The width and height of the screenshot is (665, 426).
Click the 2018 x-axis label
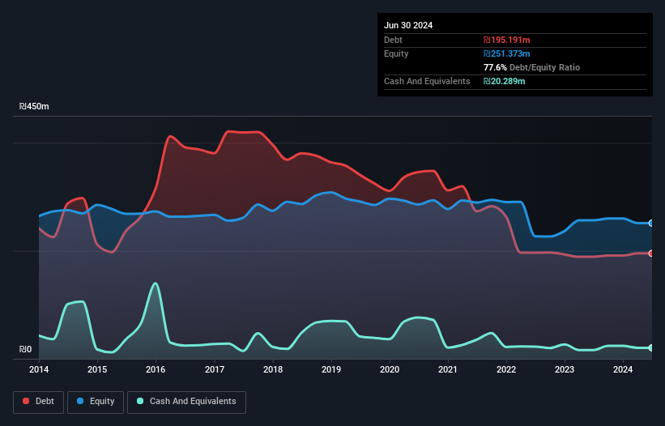[x=273, y=369]
